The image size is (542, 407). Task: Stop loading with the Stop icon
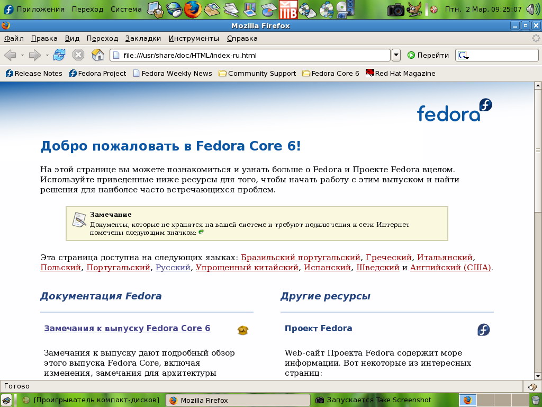[x=78, y=55]
